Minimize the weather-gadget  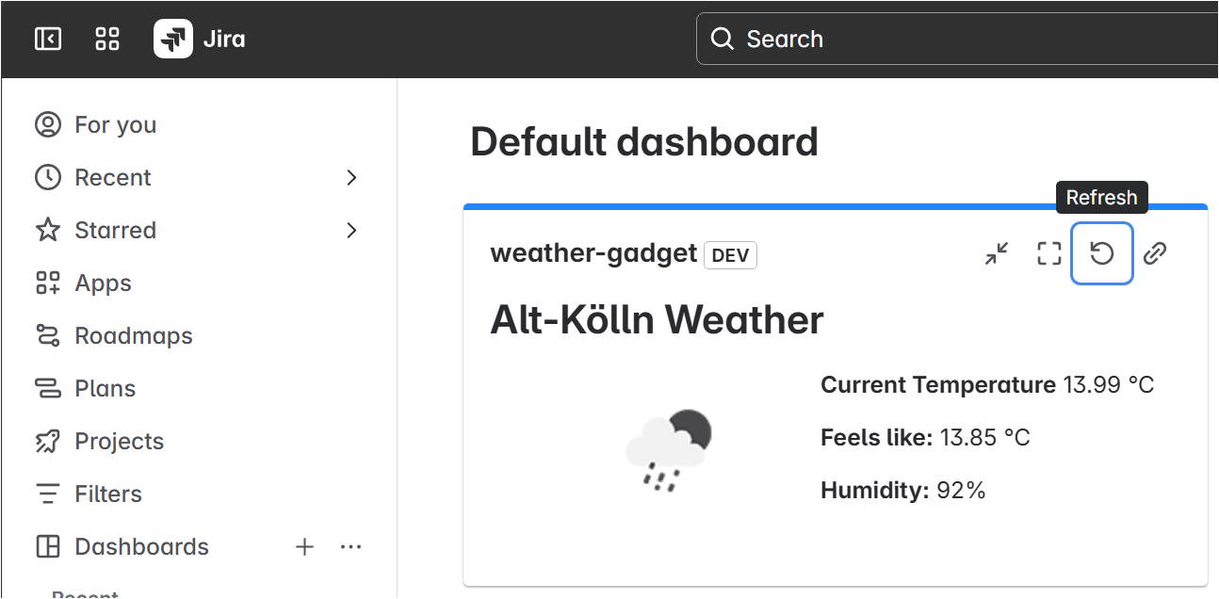point(997,253)
